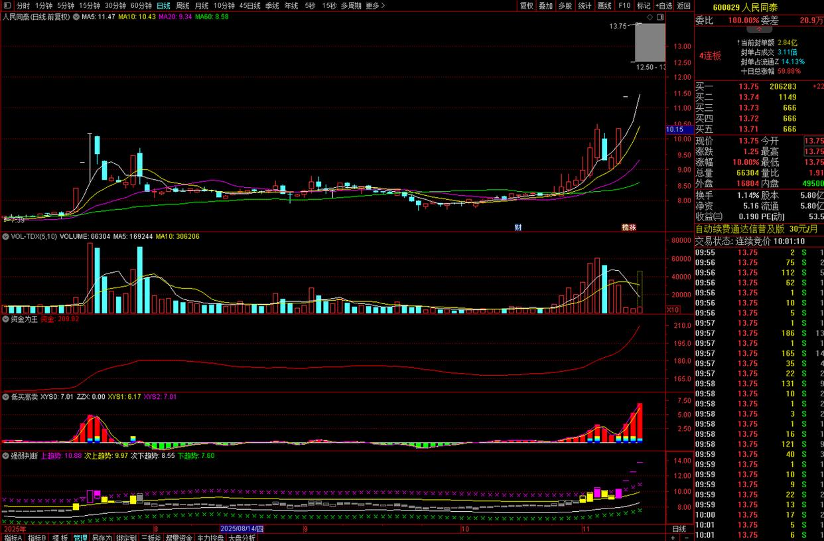Add stock to watchlist with +自选
824x541 pixels.
pos(664,5)
